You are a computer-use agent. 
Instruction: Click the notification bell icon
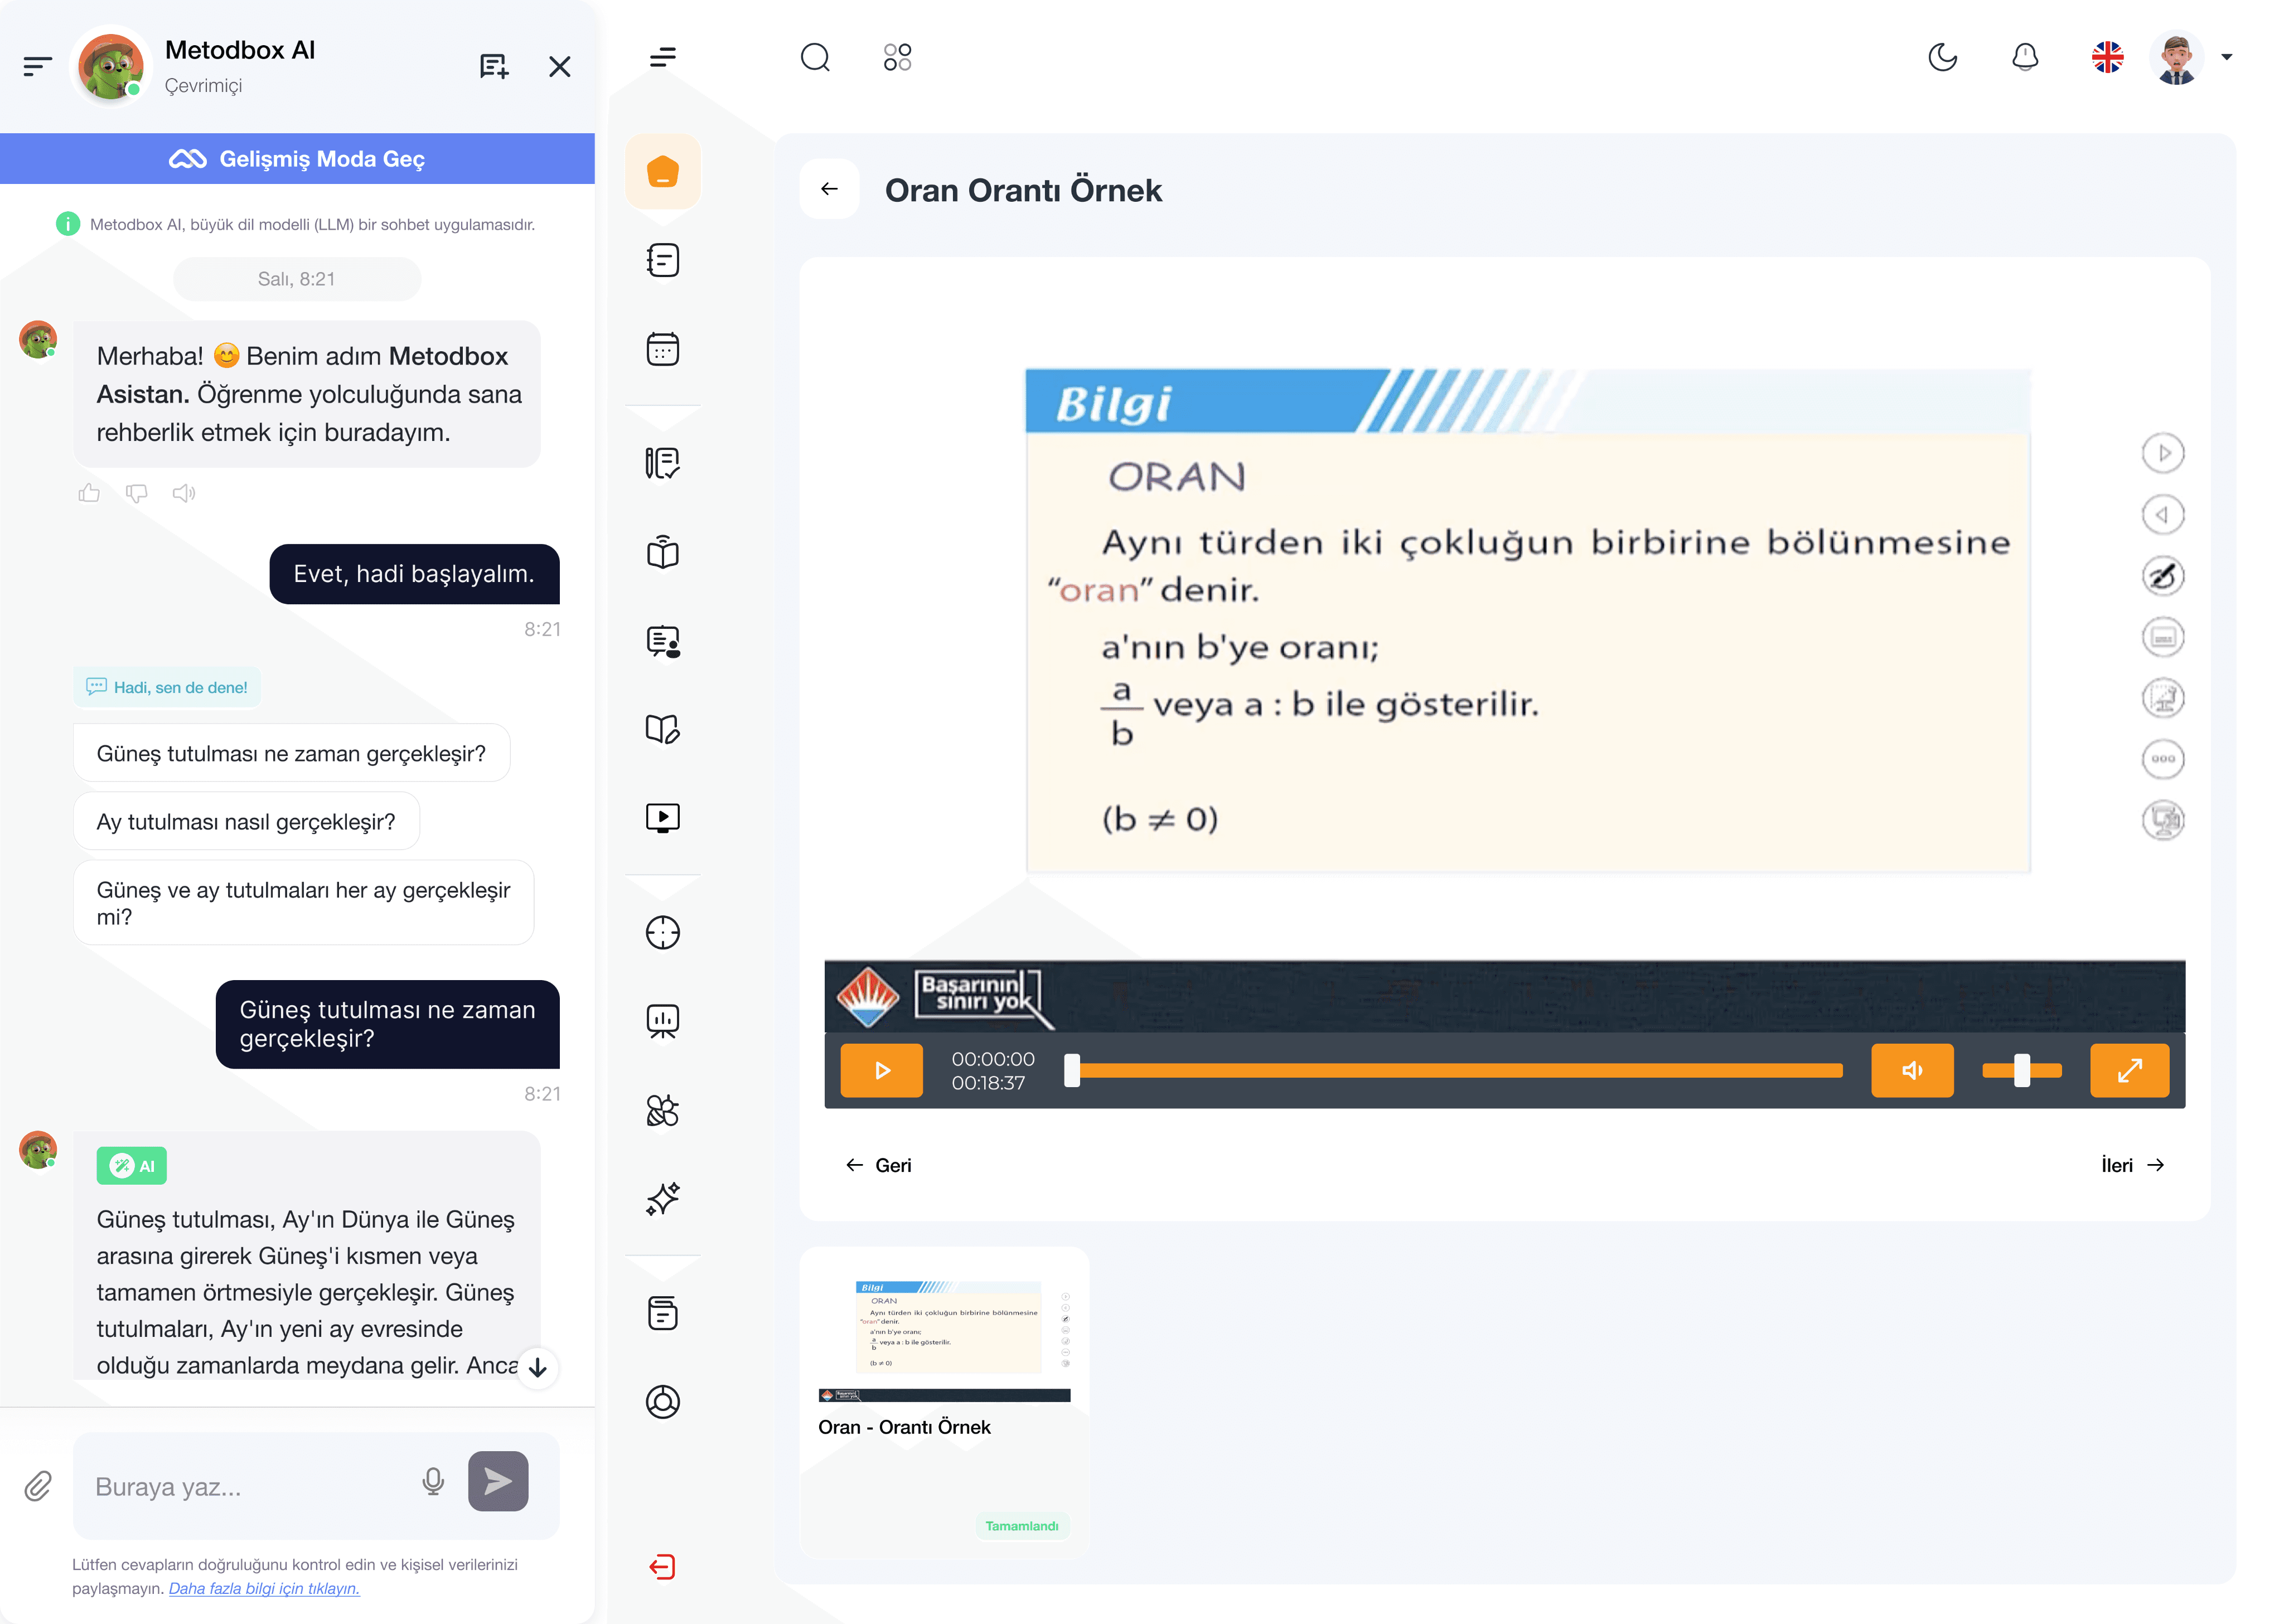(2025, 57)
